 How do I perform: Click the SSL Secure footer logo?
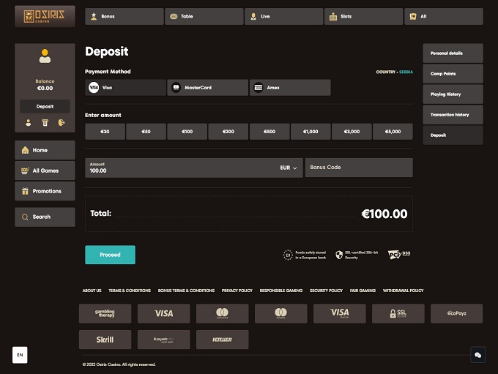(x=398, y=313)
